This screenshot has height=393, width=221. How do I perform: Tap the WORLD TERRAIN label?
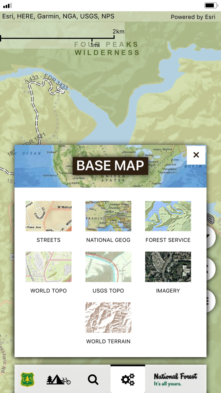[x=108, y=342]
